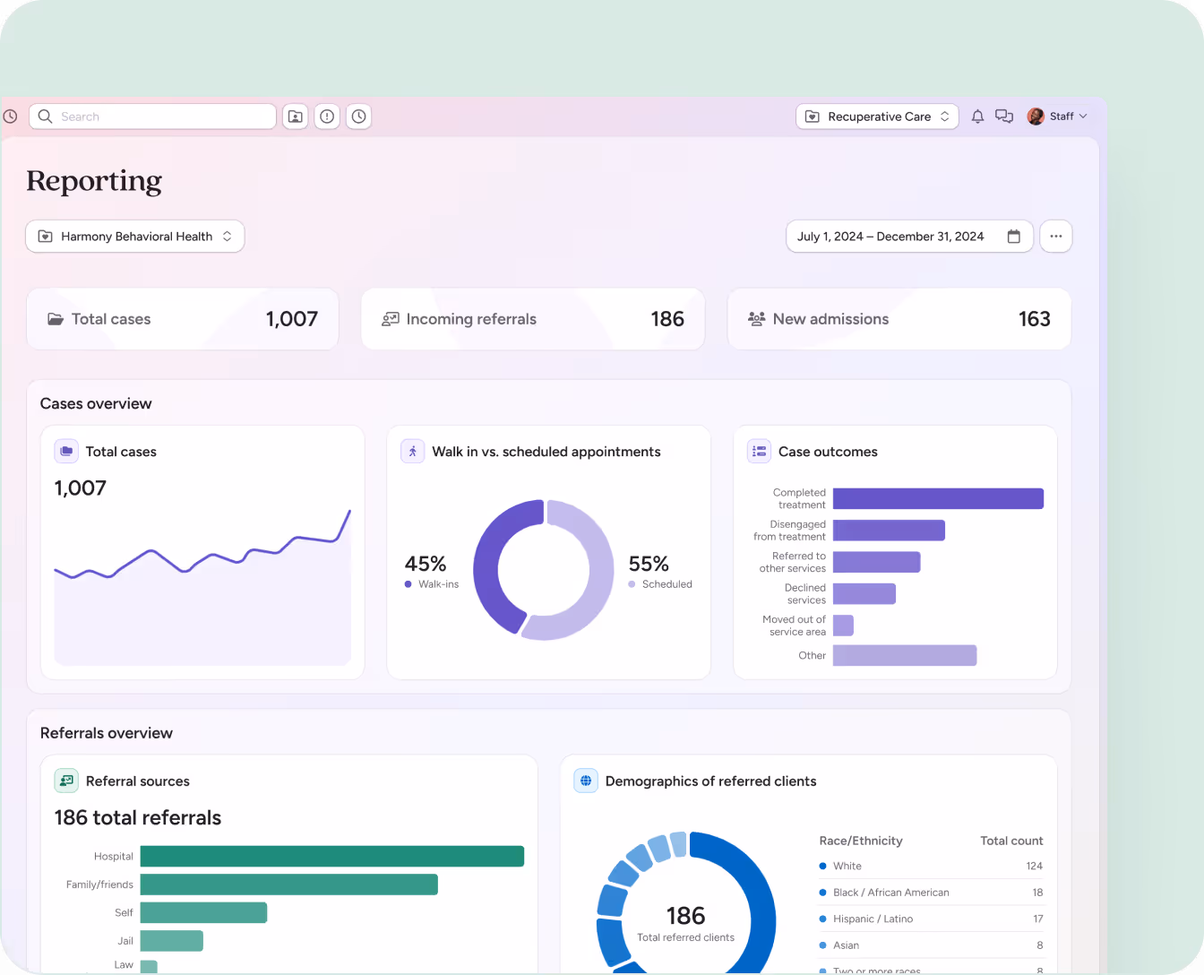Open the client records folder icon
1204x975 pixels.
(295, 116)
